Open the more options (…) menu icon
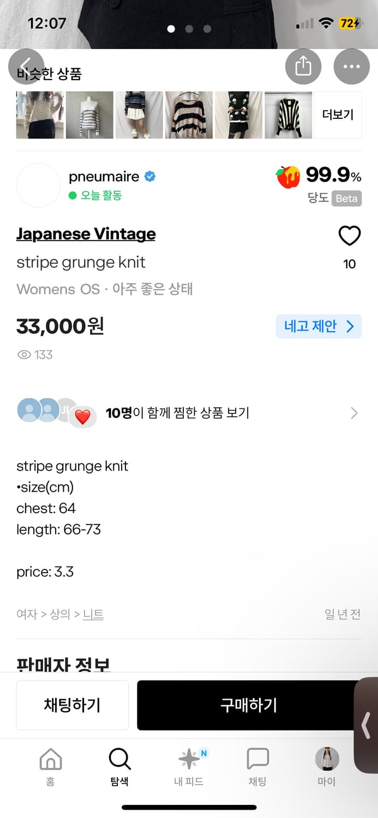The width and height of the screenshot is (378, 818). (x=351, y=66)
